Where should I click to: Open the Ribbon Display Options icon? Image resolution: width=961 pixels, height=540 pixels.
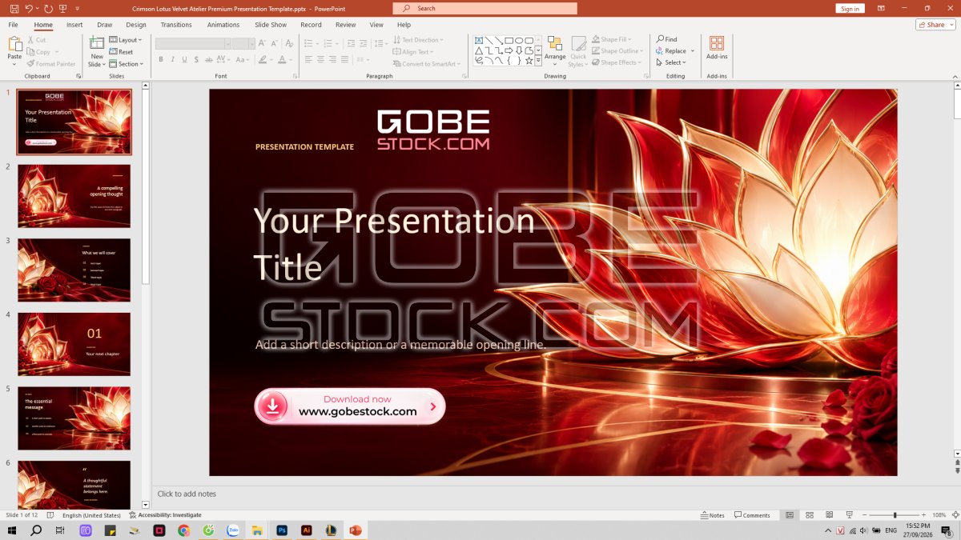point(881,8)
